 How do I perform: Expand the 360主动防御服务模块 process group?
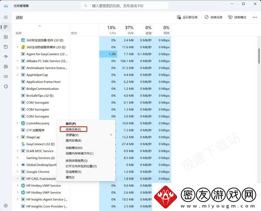click(17, 47)
